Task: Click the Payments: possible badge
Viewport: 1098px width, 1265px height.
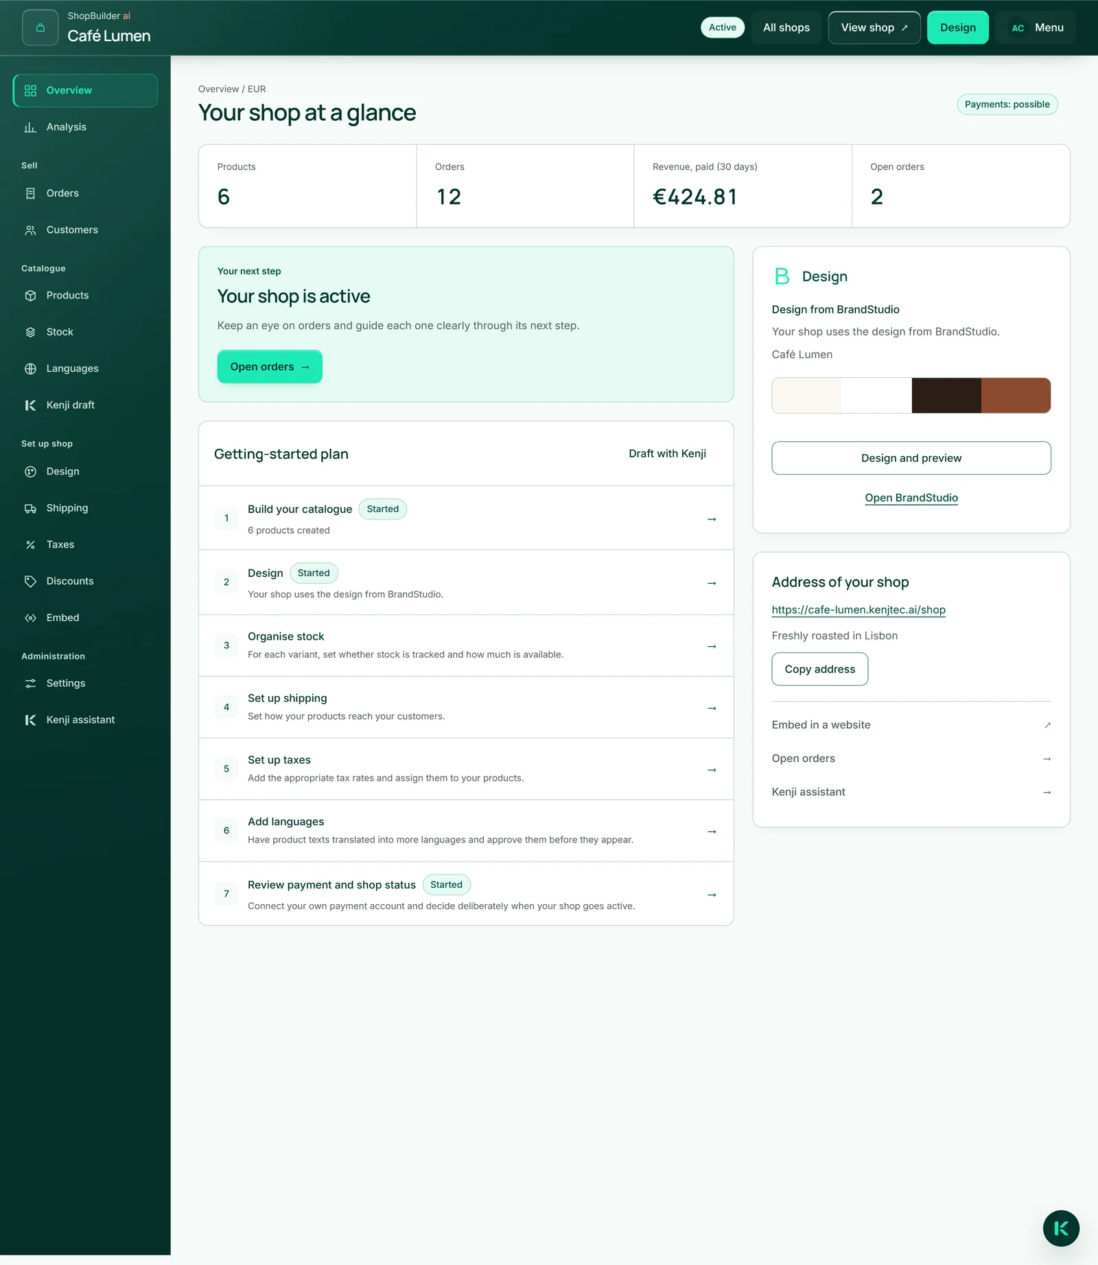Action: click(x=1007, y=104)
